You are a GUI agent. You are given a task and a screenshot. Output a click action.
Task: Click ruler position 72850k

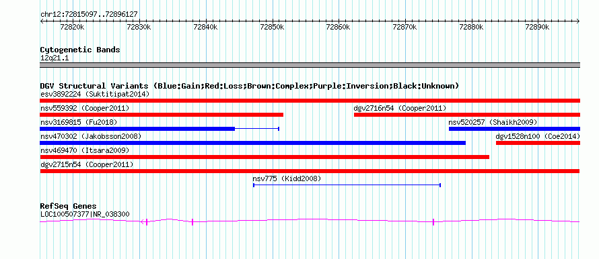tap(272, 27)
